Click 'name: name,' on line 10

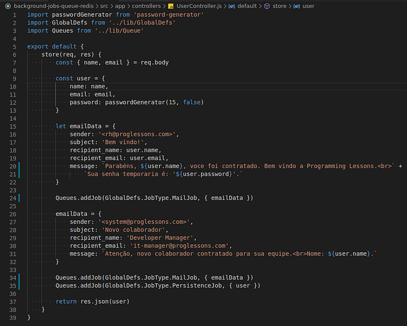(x=89, y=87)
